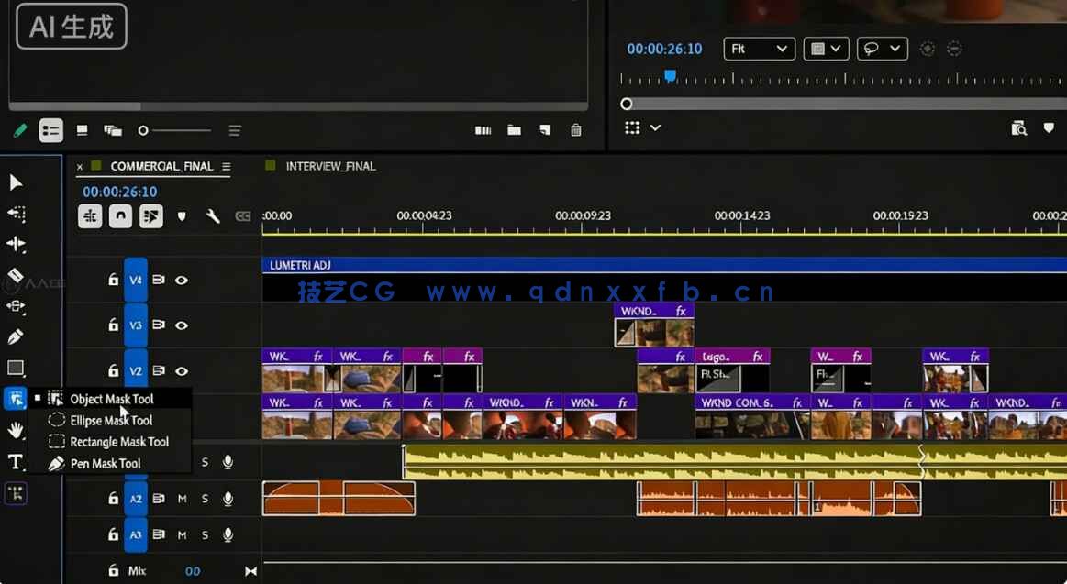Expand the button editor chevron below the monitor
This screenshot has width=1067, height=584.
point(653,127)
